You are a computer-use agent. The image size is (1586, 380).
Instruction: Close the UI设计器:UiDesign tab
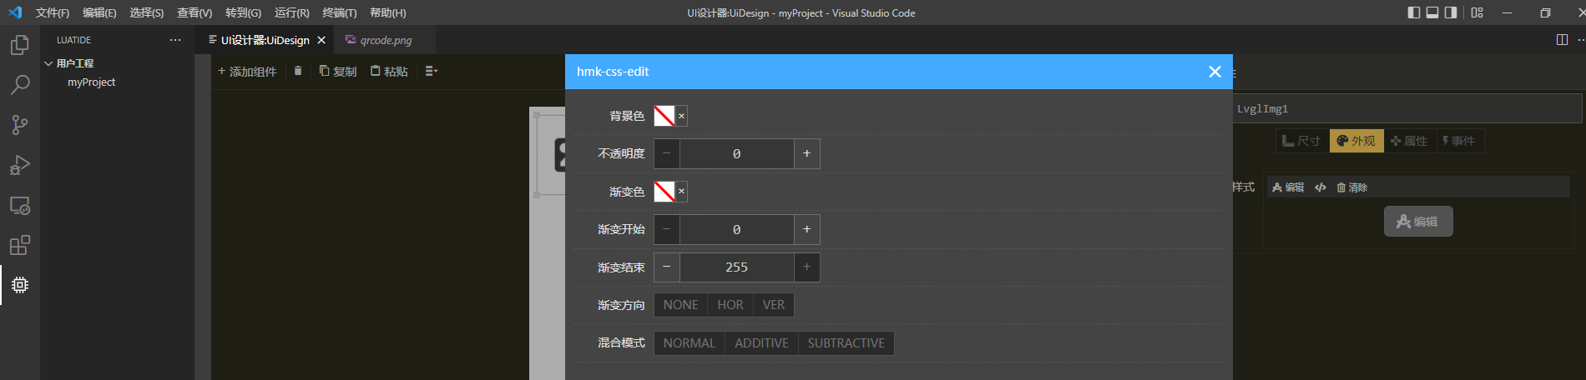point(321,40)
